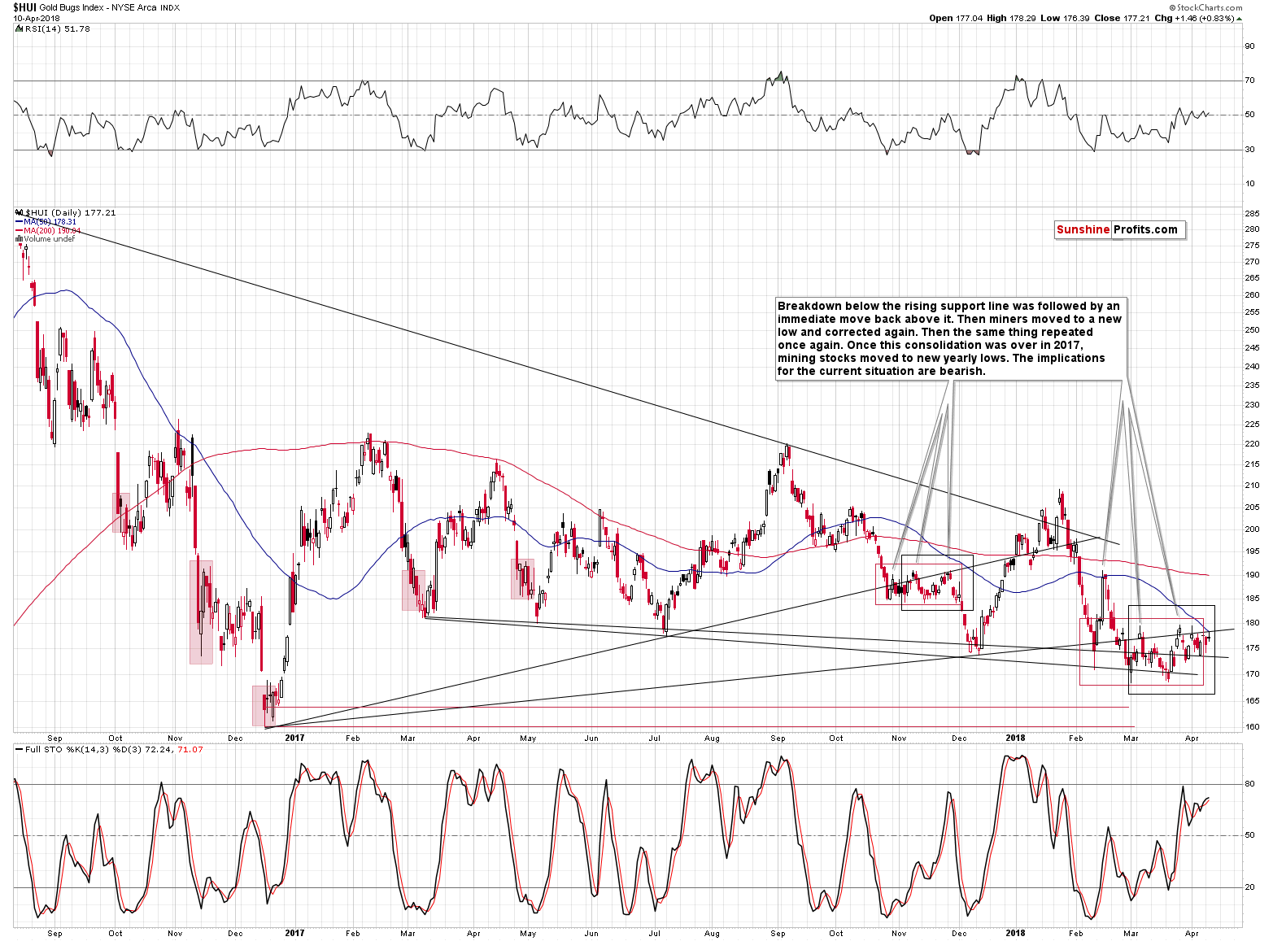The width and height of the screenshot is (1273, 941).
Task: Click the 30 level on RSI axis
Action: [1249, 150]
